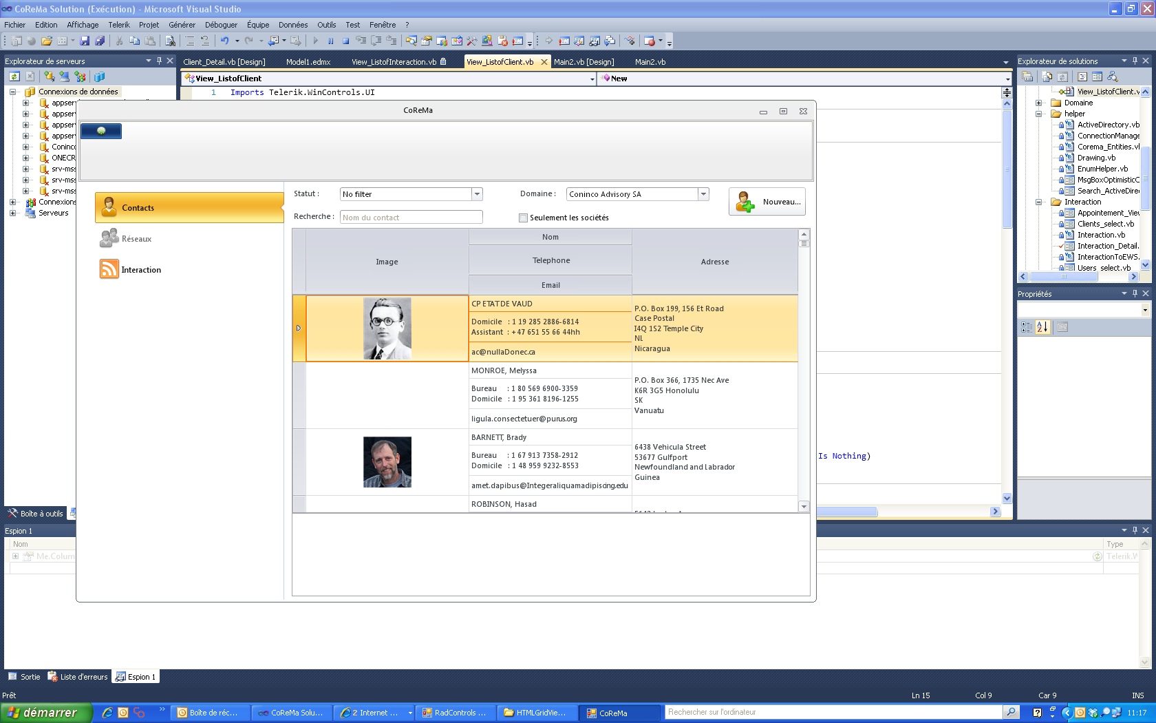
Task: Click the View Designer icon in Explorateur de solutions
Action: coord(1098,76)
